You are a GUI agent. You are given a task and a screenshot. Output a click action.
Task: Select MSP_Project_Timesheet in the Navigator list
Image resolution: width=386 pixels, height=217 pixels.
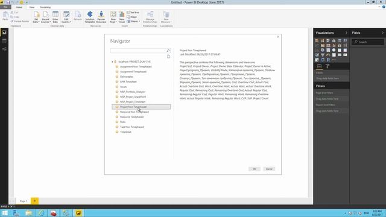[133, 102]
